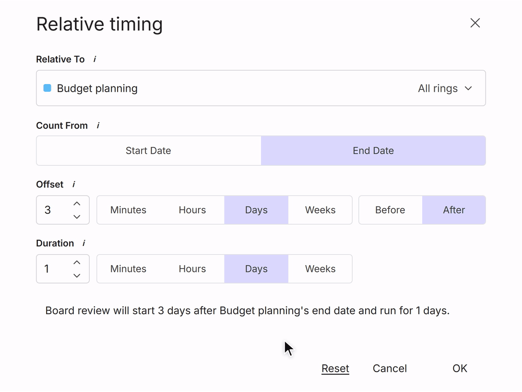Set Offset unit to Days
This screenshot has height=392, width=522.
tap(256, 210)
